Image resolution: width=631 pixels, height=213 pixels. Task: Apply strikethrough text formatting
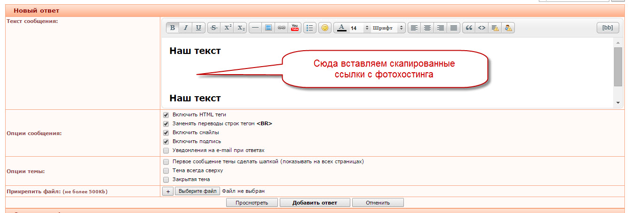coord(214,28)
